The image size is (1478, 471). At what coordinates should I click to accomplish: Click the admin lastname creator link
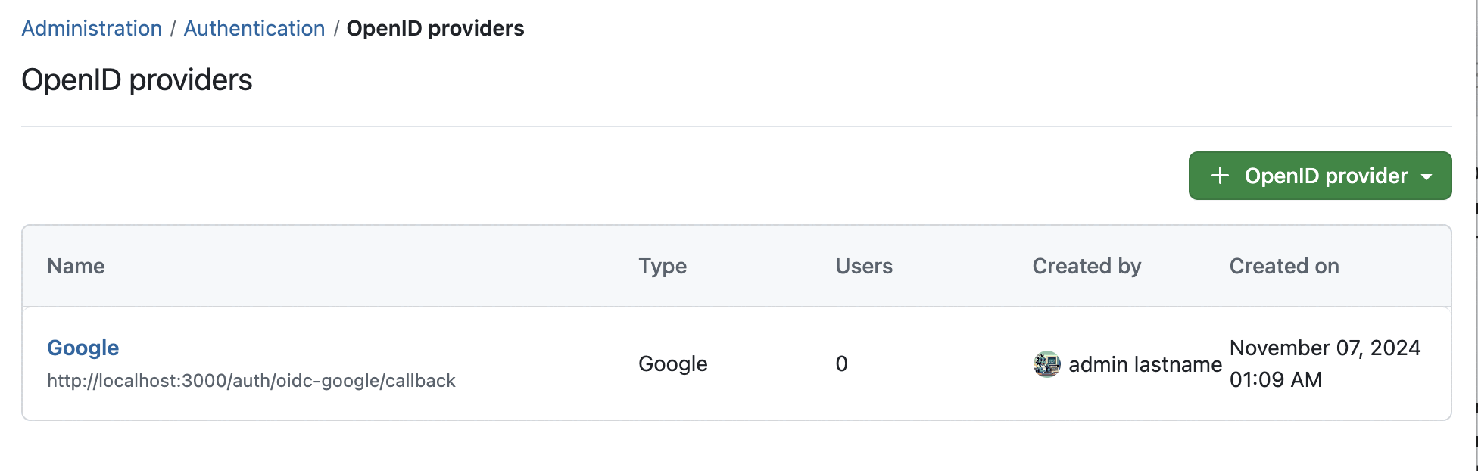point(1145,364)
